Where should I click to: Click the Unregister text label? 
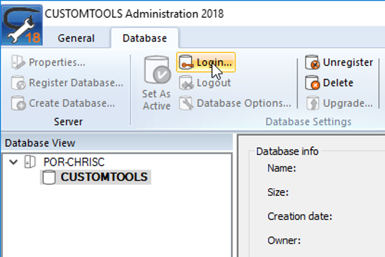point(348,62)
